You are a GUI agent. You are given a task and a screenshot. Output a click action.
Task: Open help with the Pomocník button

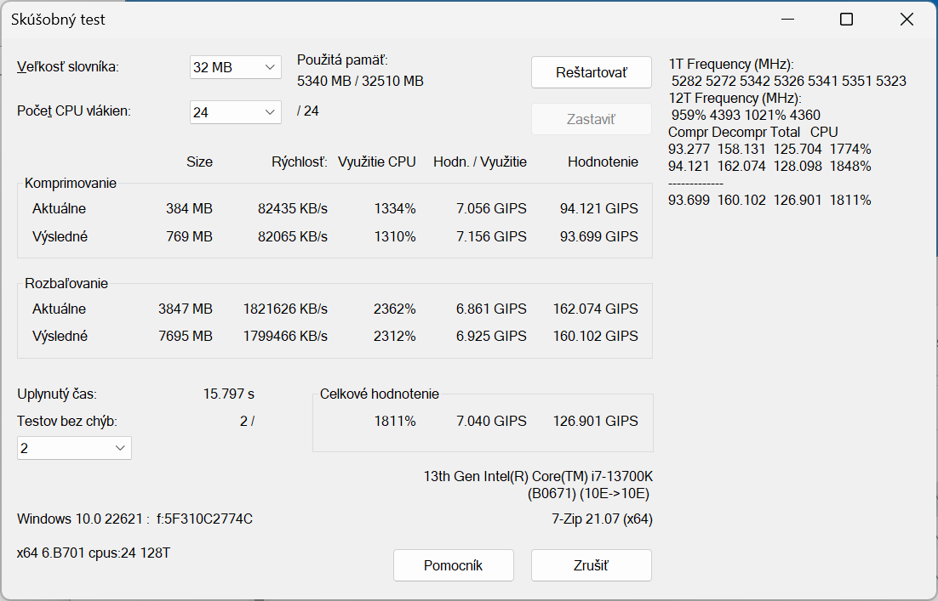[453, 565]
